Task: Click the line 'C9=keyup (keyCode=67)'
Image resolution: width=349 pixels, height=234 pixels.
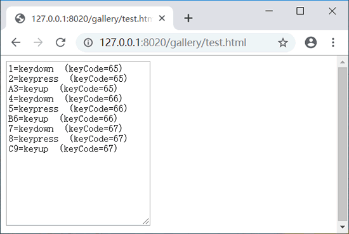Action: (63, 148)
